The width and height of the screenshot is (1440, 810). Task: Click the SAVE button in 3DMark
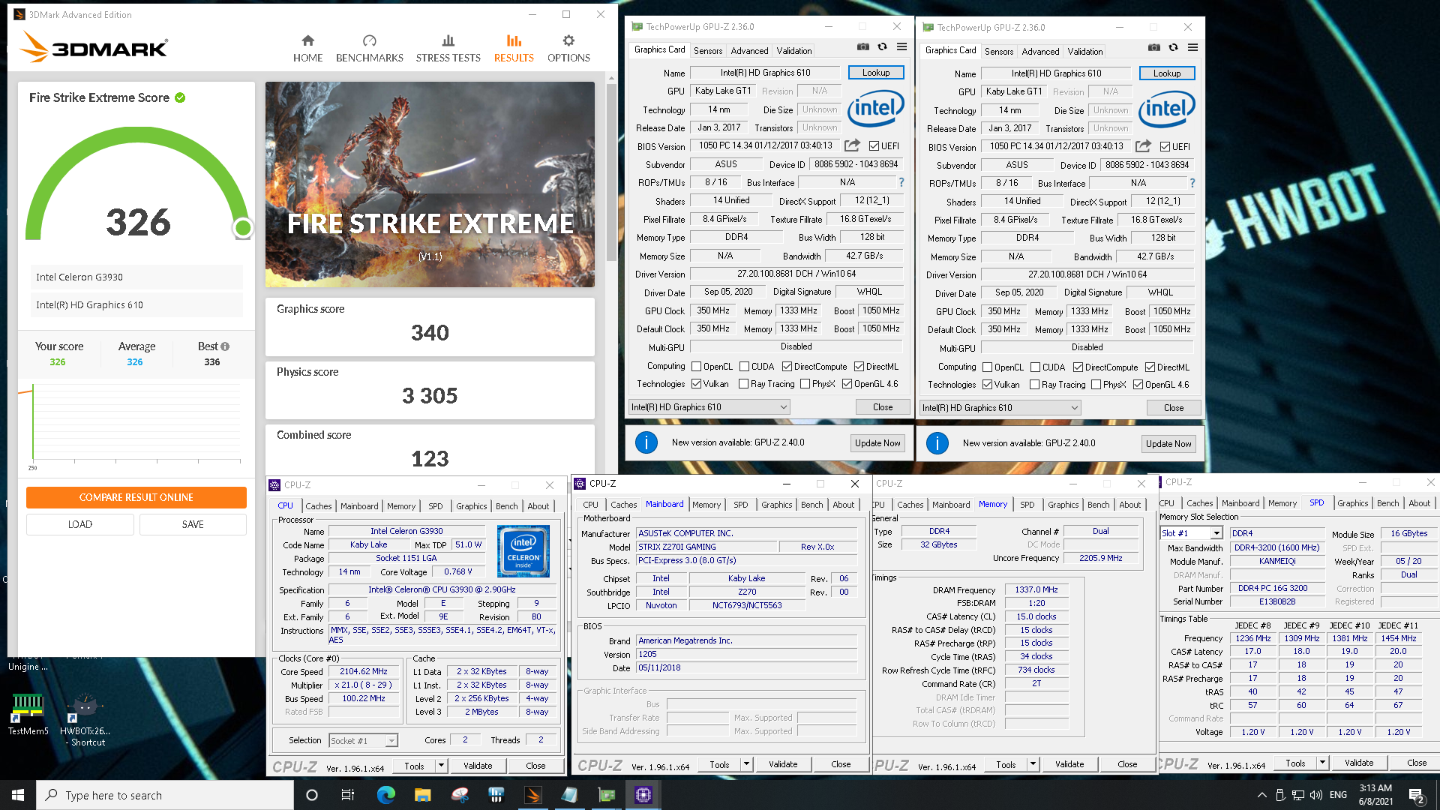coord(193,524)
